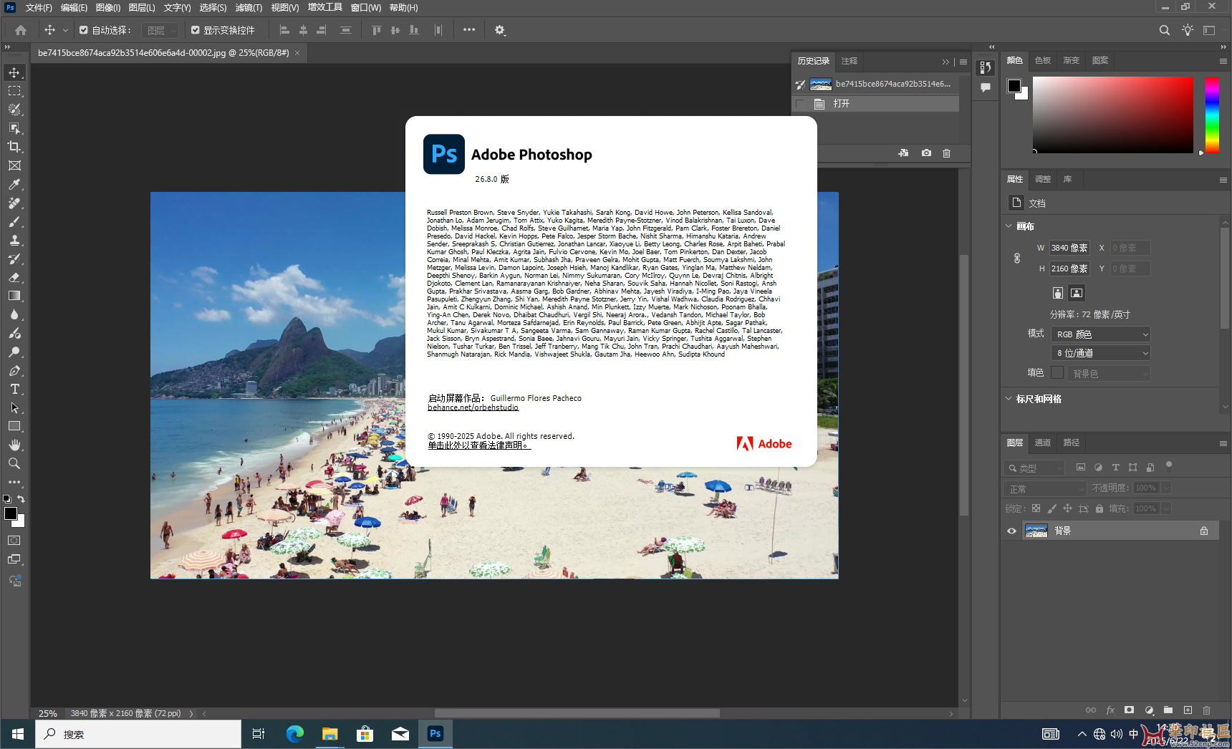Image resolution: width=1232 pixels, height=749 pixels.
Task: Add layer mask icon in Layers panel
Action: tap(1129, 710)
